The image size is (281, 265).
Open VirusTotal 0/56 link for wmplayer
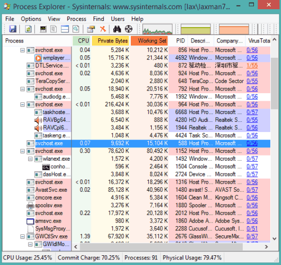tap(252, 58)
